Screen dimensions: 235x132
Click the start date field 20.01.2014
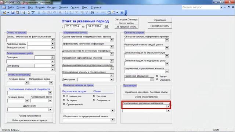[73, 26]
